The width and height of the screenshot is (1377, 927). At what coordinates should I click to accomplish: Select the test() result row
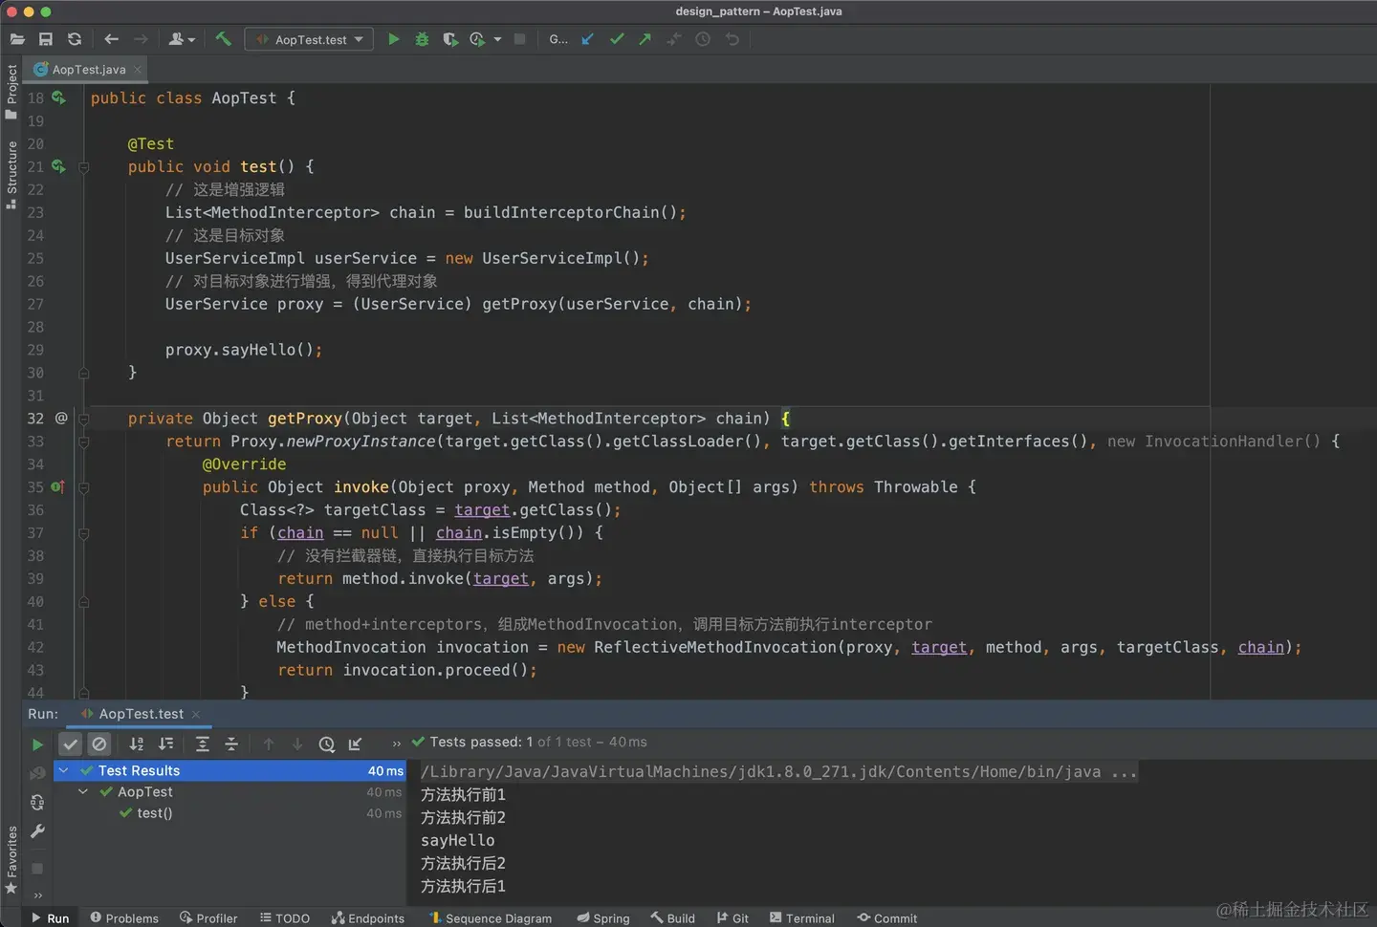(229, 813)
